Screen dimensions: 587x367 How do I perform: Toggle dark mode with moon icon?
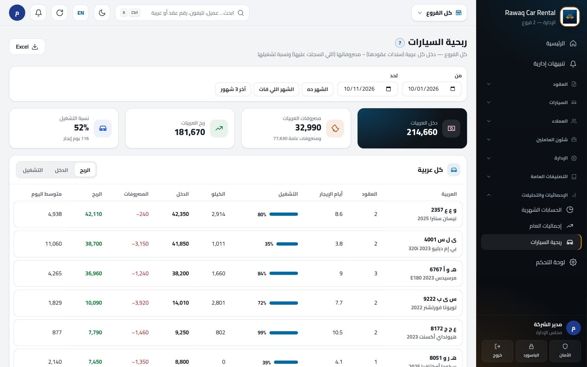point(102,13)
